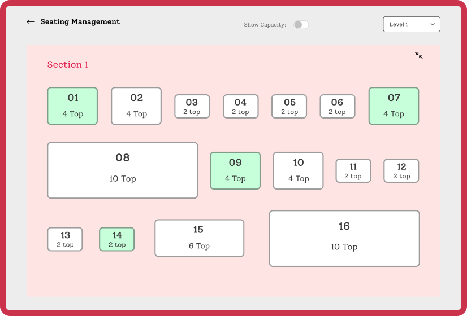Screen dimensions: 467x316
Task: Open the Level 1 dropdown
Action: pos(411,24)
